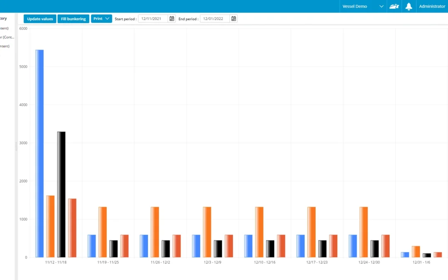Select the orange bar in the 12/31 - 1/6 group
This screenshot has width=448, height=280.
point(416,251)
